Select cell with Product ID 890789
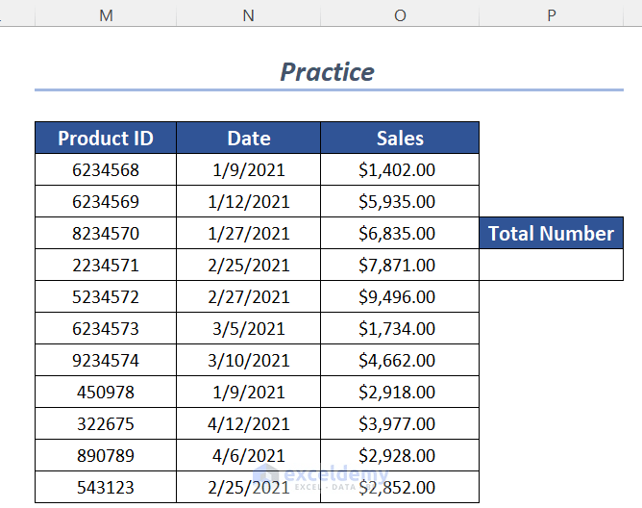Image resolution: width=642 pixels, height=508 pixels. (x=106, y=455)
